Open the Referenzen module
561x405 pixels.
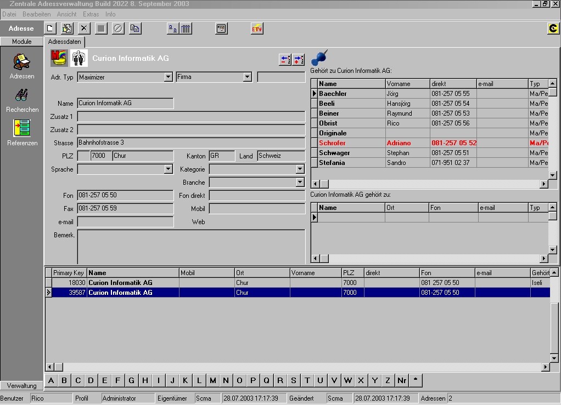click(22, 133)
